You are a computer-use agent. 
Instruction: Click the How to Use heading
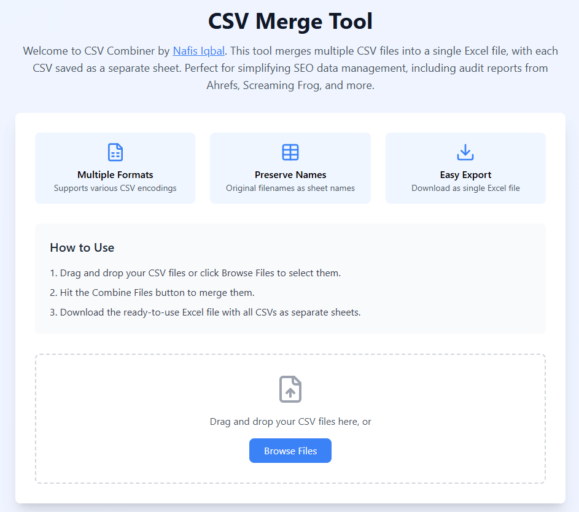click(82, 247)
